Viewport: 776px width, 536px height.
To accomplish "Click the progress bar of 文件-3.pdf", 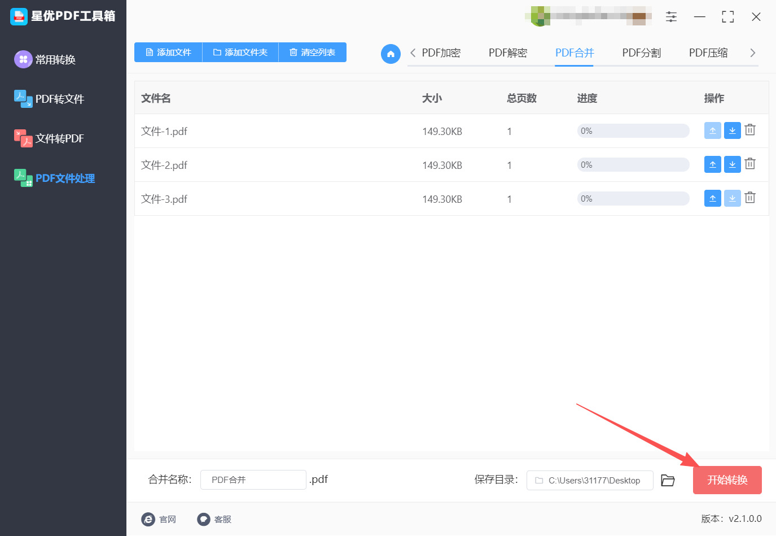I will coord(633,198).
